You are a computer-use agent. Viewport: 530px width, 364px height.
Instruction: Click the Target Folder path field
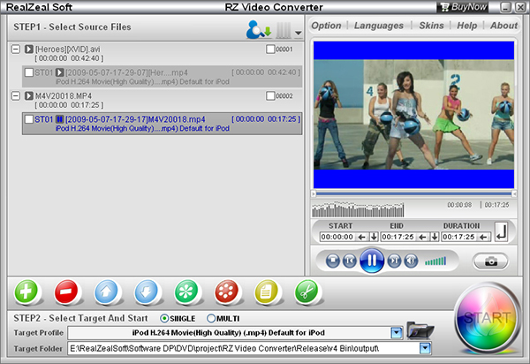pos(244,348)
